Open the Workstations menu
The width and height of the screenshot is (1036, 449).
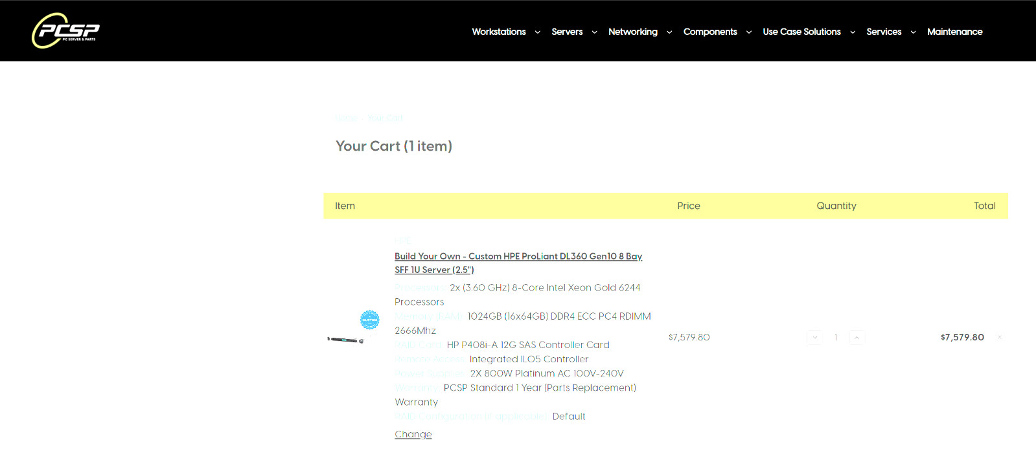click(x=499, y=32)
